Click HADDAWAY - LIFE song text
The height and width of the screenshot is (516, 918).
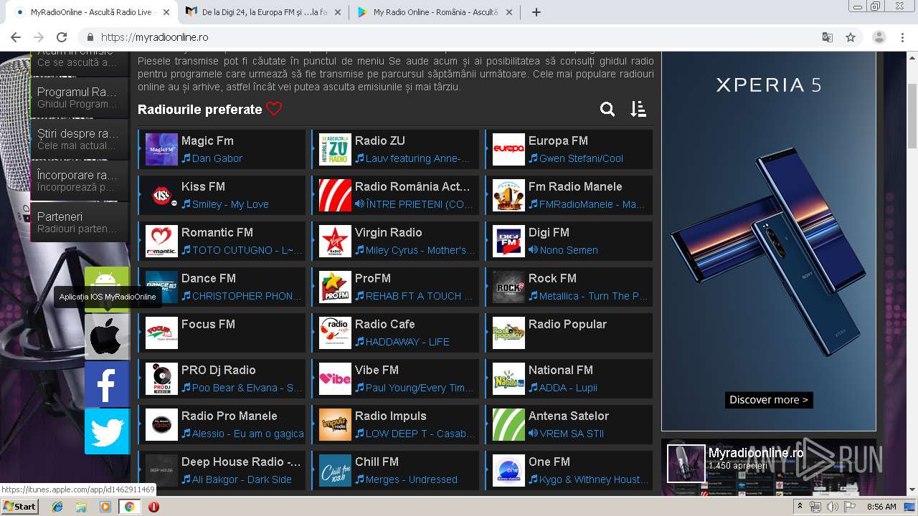point(407,342)
